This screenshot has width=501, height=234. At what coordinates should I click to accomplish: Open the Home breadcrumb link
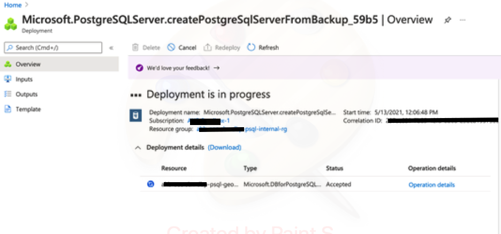tap(13, 5)
